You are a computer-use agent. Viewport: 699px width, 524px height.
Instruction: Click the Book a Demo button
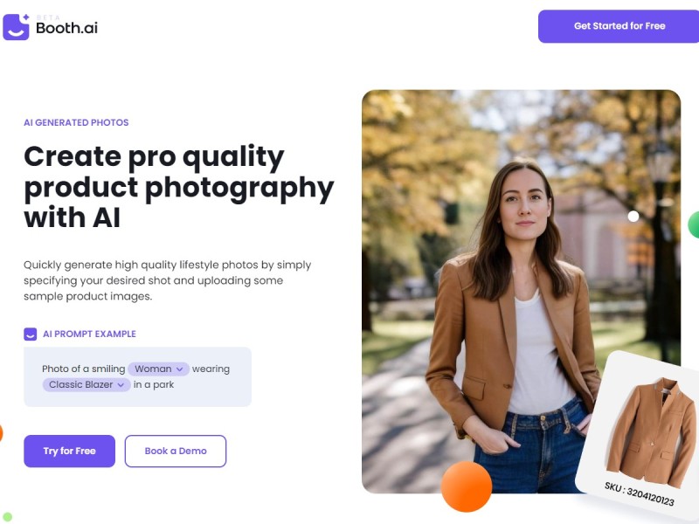pyautogui.click(x=176, y=451)
